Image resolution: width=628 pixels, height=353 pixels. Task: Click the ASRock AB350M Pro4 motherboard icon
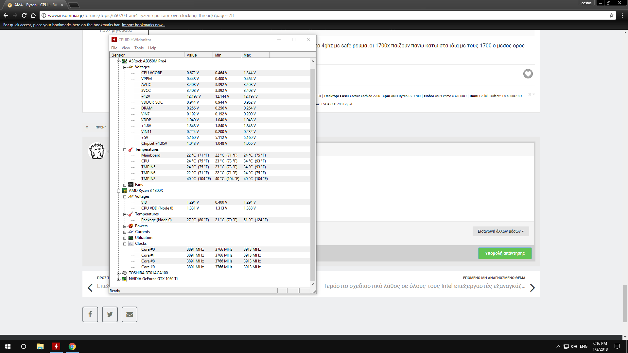click(125, 61)
